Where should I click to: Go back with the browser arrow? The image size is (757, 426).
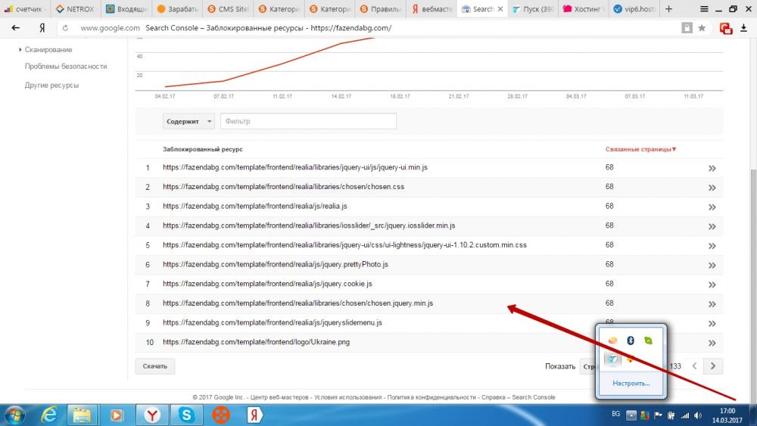coord(15,28)
